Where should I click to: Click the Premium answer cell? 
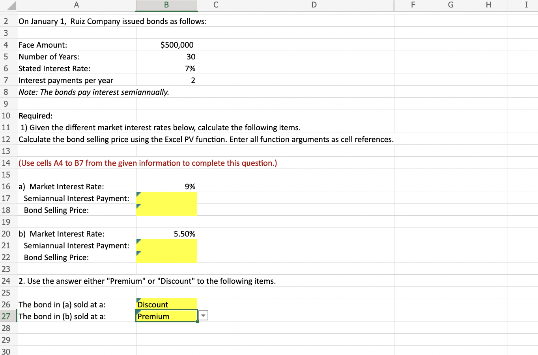[166, 316]
